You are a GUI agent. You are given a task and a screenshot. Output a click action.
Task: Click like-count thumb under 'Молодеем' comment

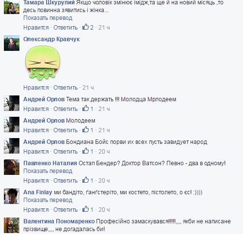pyautogui.click(x=85, y=130)
